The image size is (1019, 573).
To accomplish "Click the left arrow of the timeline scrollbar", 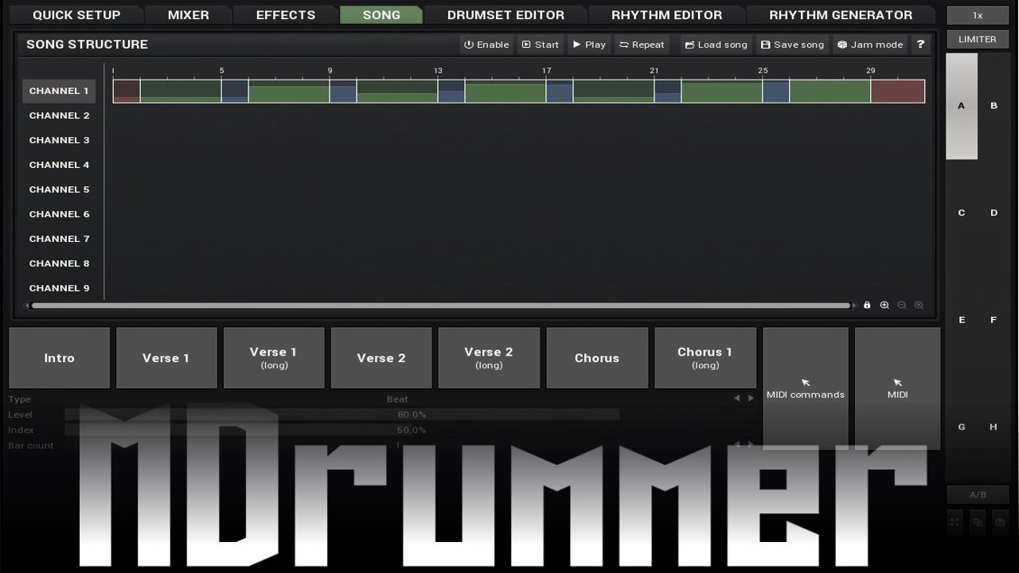I will pyautogui.click(x=27, y=305).
